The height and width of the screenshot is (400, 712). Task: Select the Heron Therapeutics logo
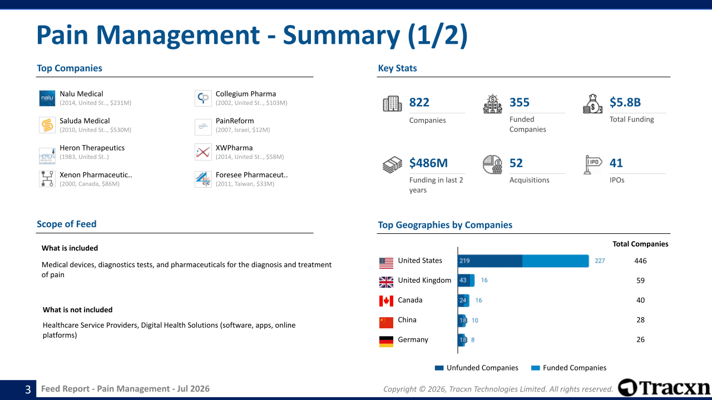[47, 156]
